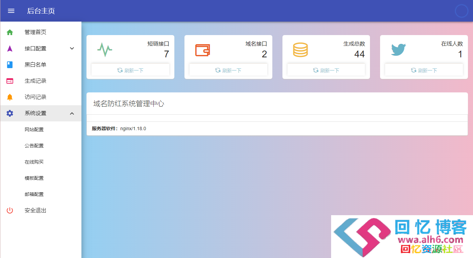Viewport: 473px width, 258px height.
Task: Click the 域名接口 card title
Action: (x=256, y=44)
